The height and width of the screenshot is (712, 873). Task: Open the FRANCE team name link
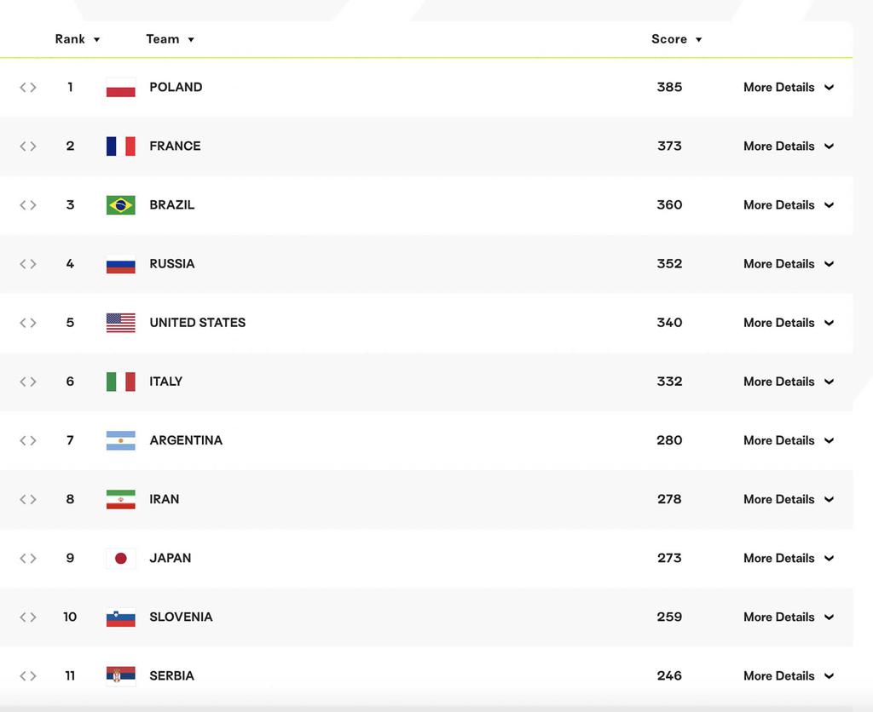point(175,146)
